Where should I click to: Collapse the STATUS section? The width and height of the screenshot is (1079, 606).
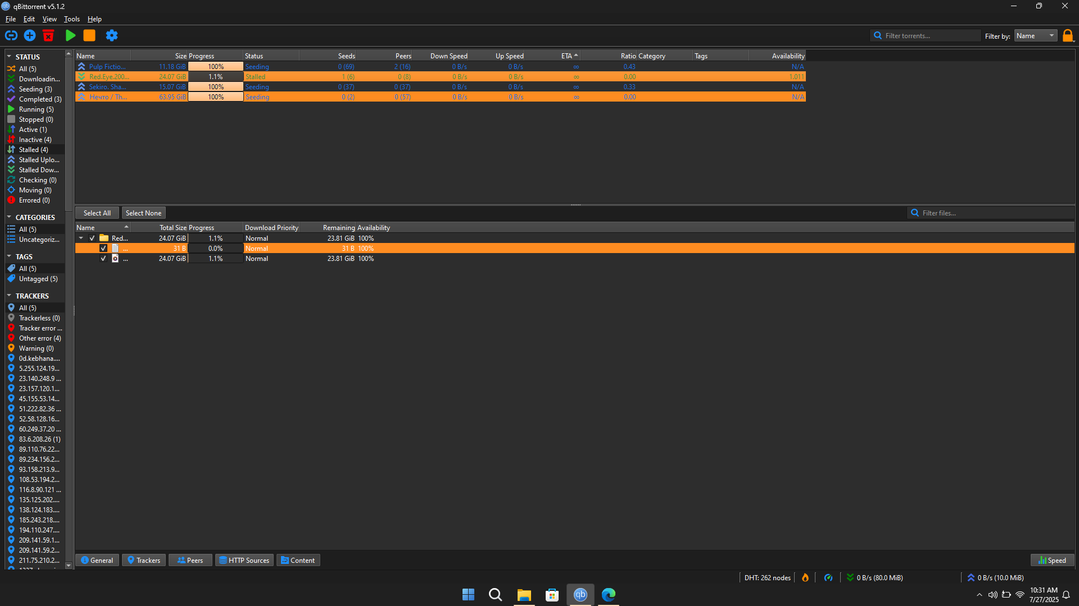tap(9, 57)
